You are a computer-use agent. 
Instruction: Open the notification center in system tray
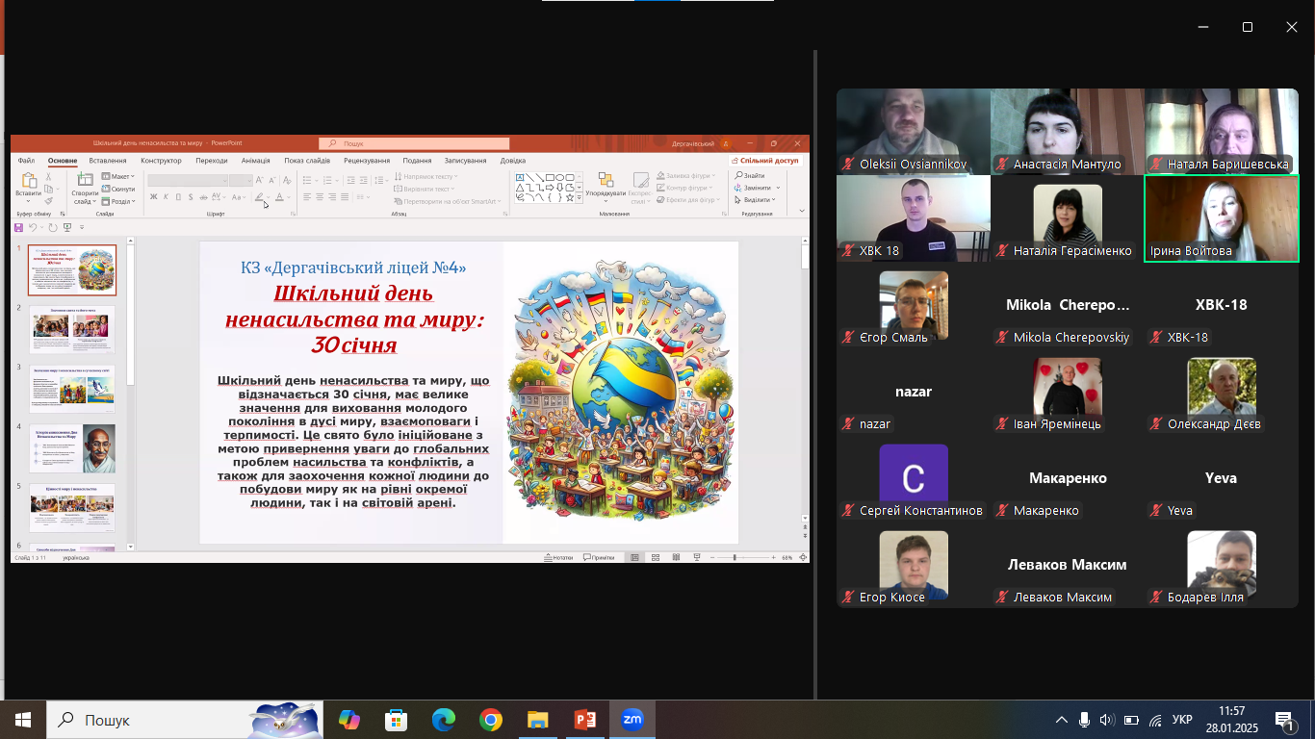tap(1285, 720)
